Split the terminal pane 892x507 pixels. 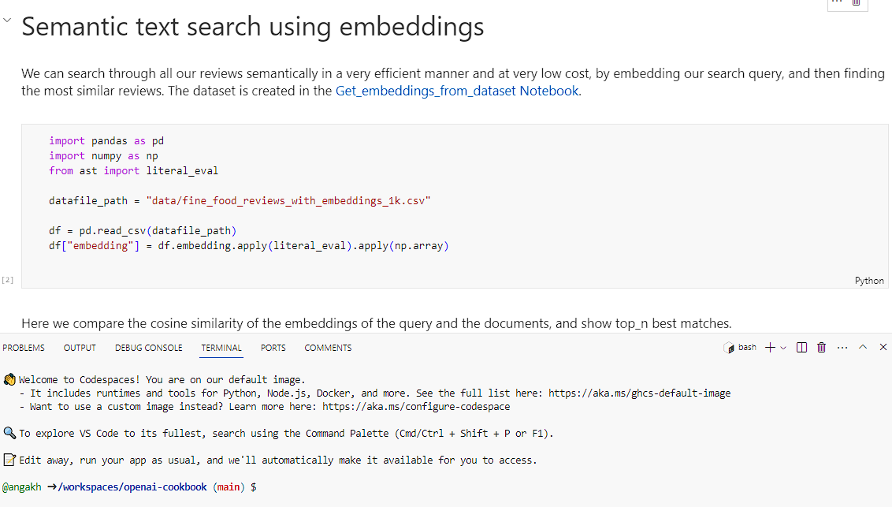pos(801,348)
